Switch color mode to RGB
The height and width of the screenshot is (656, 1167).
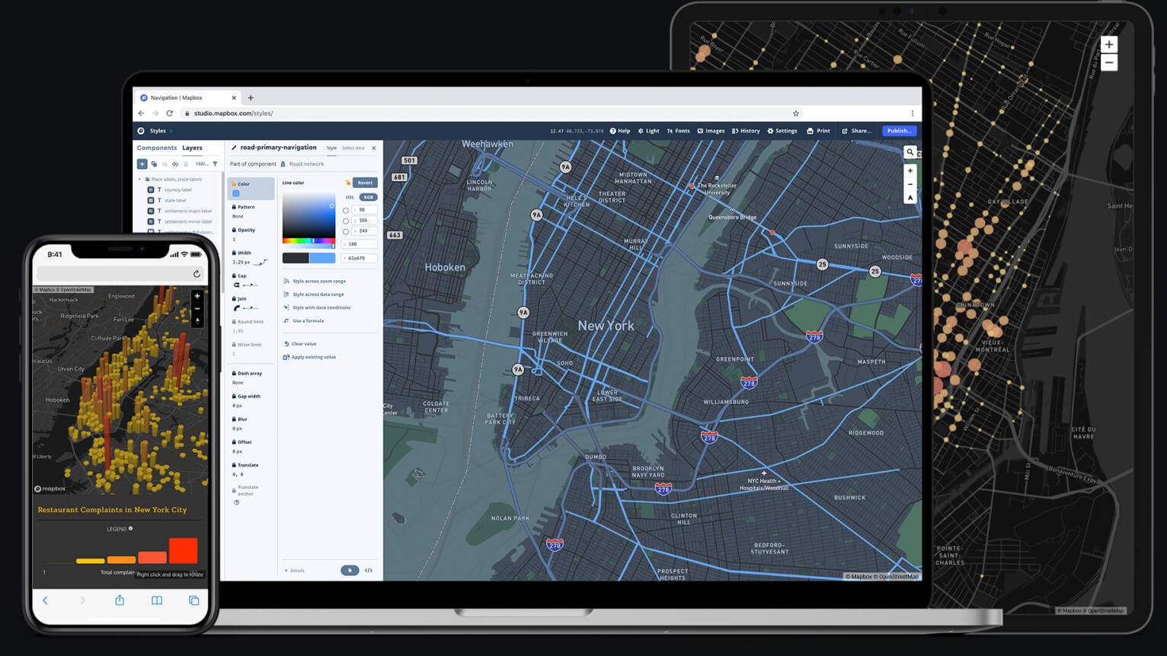368,197
